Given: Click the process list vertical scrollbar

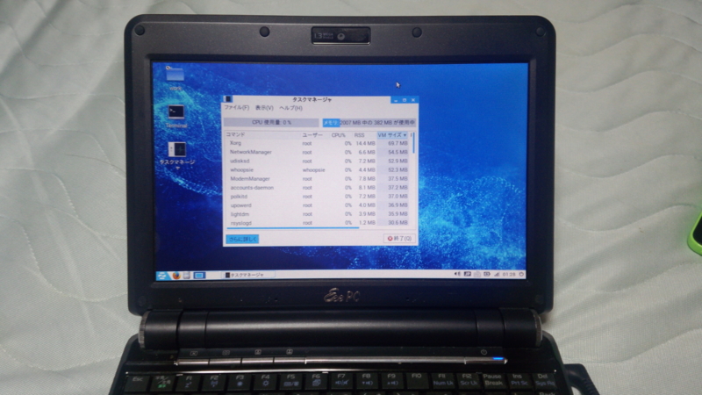Looking at the screenshot, I should [x=413, y=143].
